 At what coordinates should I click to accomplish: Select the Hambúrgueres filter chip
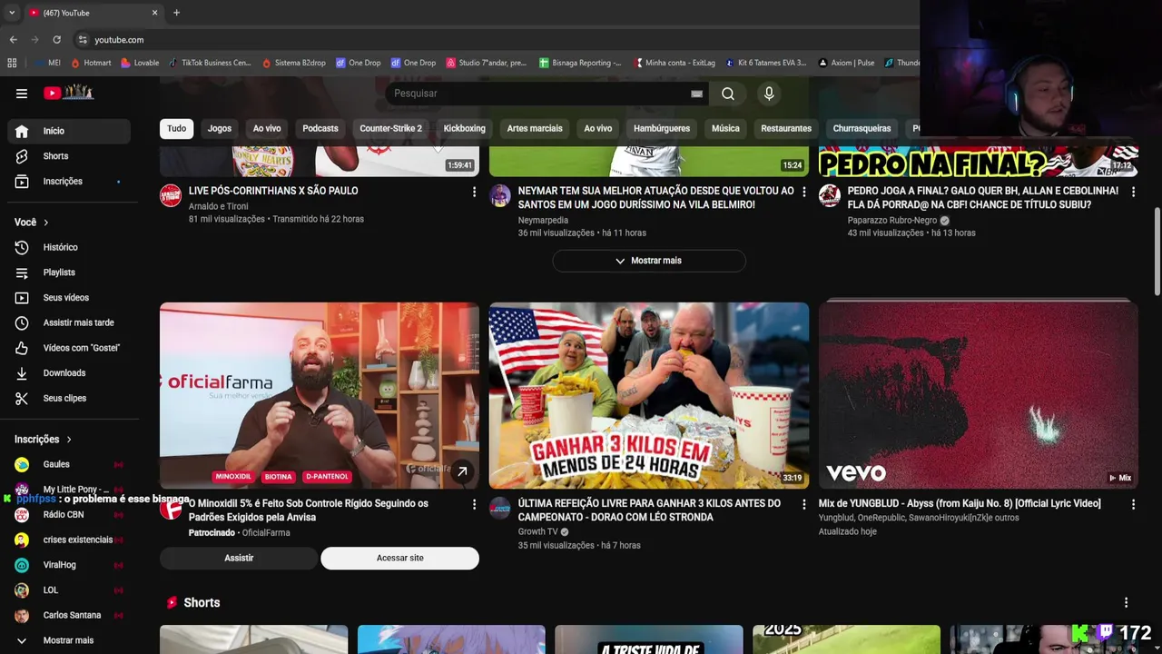662,128
